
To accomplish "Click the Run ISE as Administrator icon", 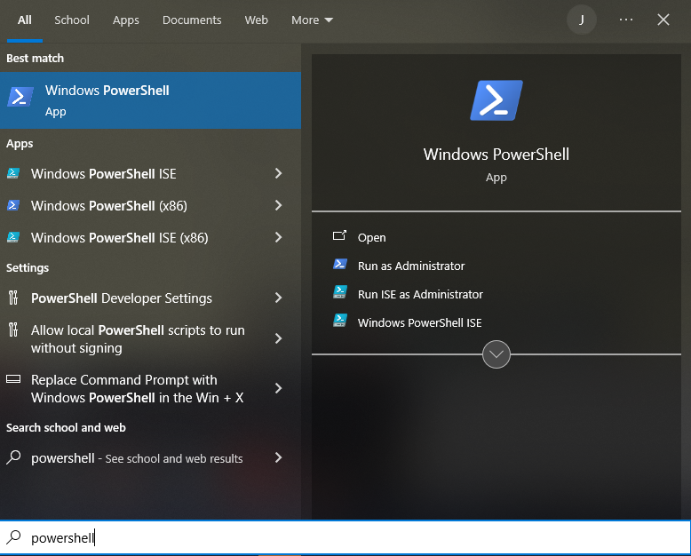I will click(340, 292).
